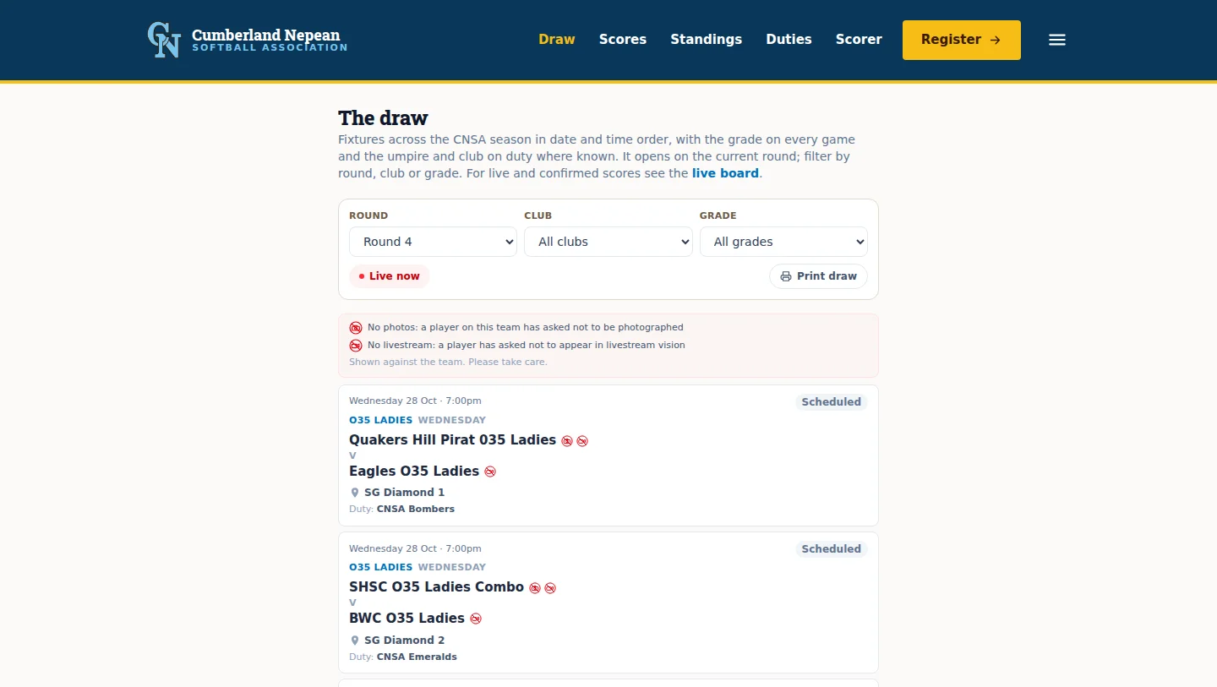Select the Duties nav item
Viewport: 1217px width, 687px height.
tap(789, 40)
